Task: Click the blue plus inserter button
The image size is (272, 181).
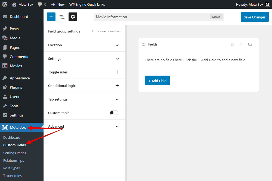Action: click(51, 17)
